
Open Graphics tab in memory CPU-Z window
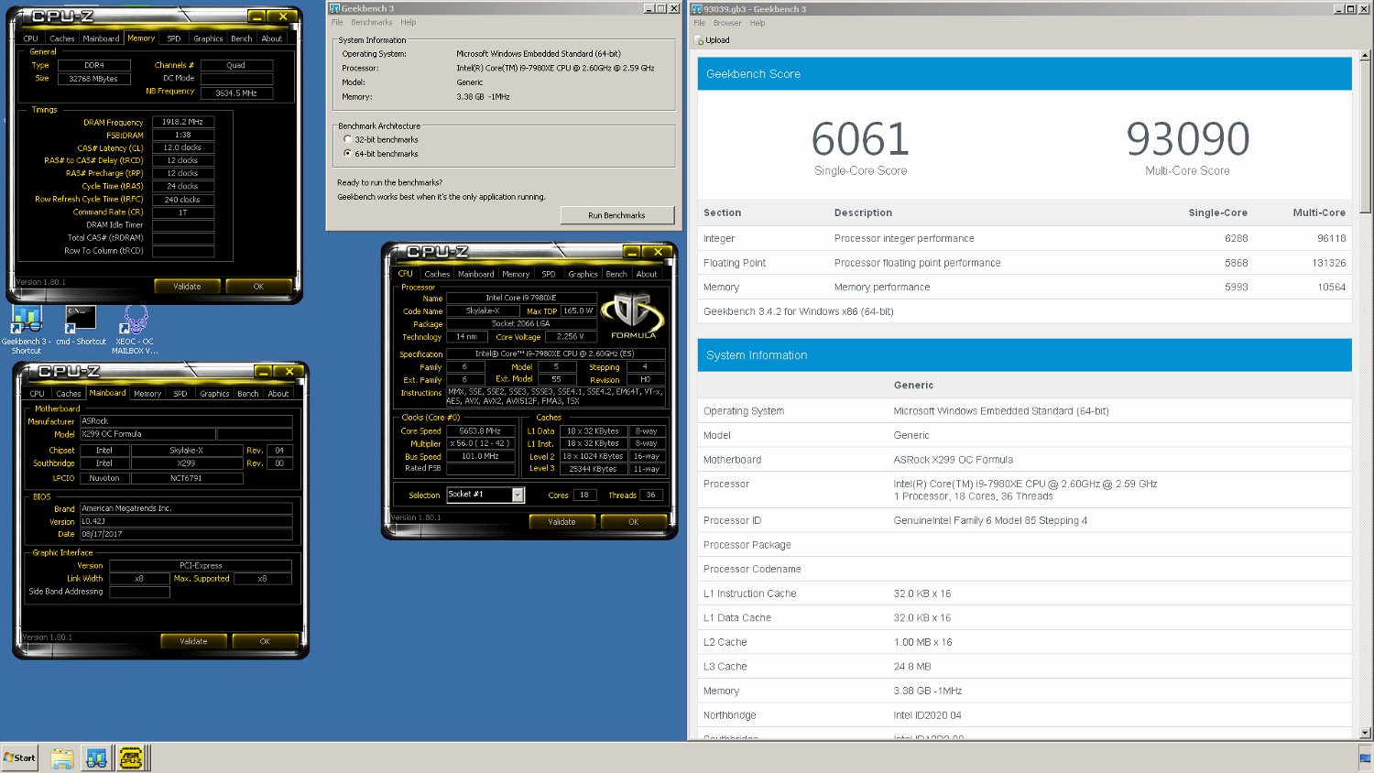click(208, 38)
